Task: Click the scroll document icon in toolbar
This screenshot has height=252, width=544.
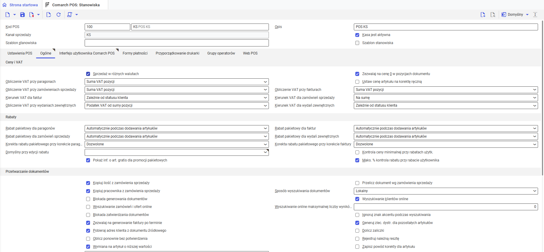Action: tap(69, 15)
